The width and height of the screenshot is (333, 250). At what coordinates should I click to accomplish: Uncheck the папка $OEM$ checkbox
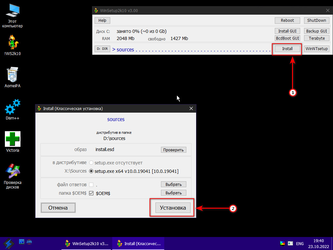point(91,193)
